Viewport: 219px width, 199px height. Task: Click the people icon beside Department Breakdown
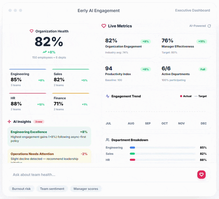pos(107,140)
